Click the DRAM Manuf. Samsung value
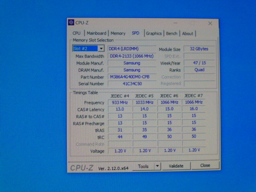The image size is (256, 192). [x=132, y=70]
